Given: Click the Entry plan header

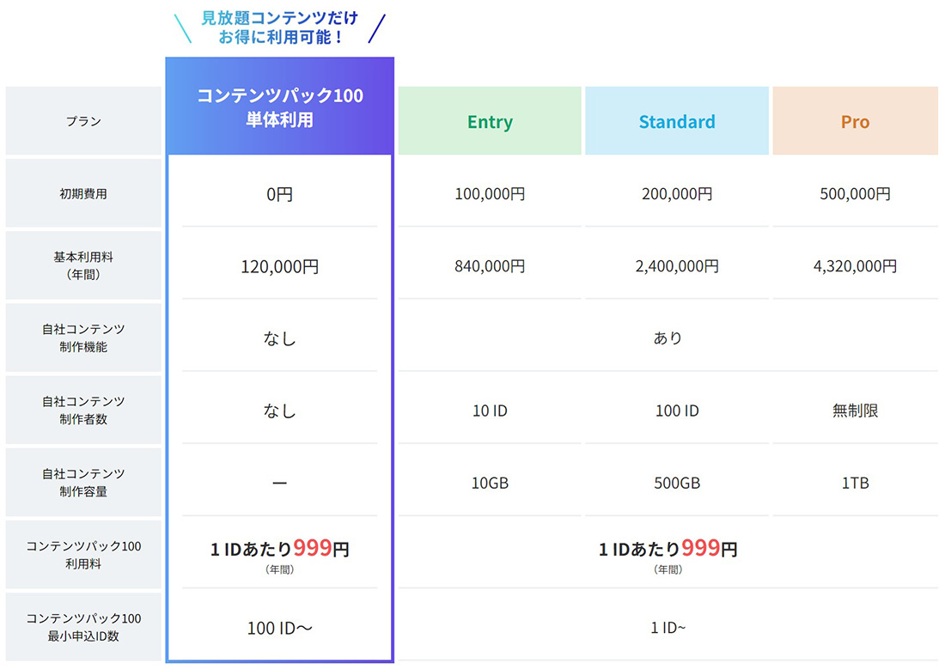Looking at the screenshot, I should [490, 122].
